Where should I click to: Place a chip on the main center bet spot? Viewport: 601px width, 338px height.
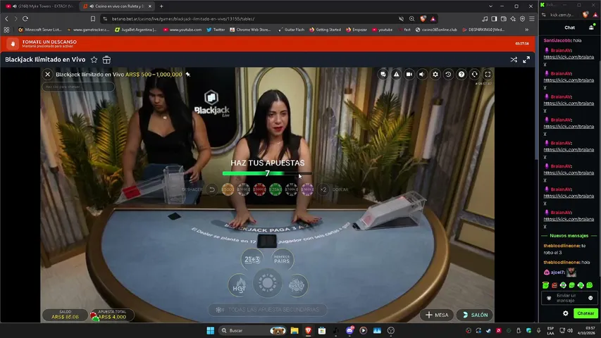(268, 283)
